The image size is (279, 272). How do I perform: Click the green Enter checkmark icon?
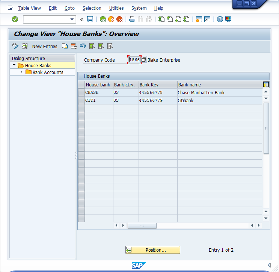point(15,19)
